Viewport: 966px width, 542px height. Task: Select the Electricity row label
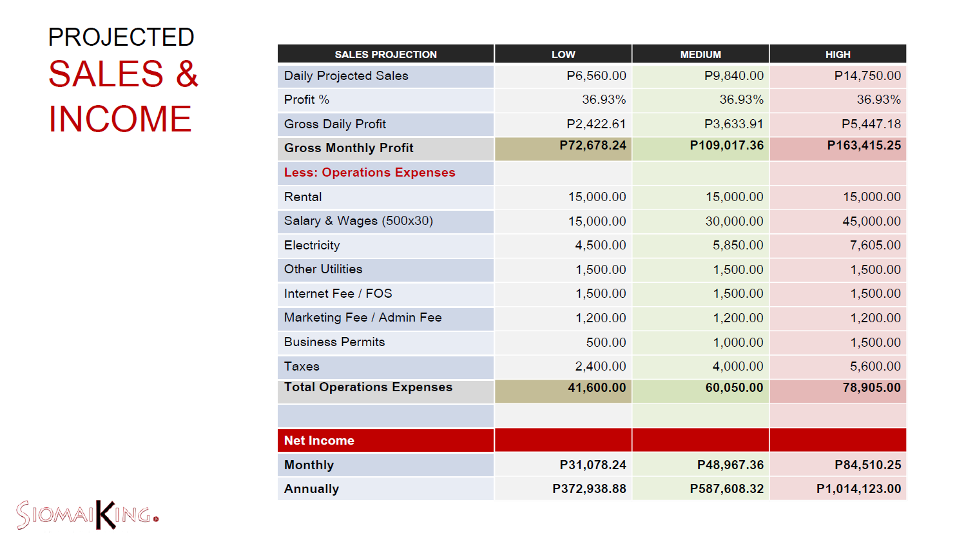click(312, 246)
